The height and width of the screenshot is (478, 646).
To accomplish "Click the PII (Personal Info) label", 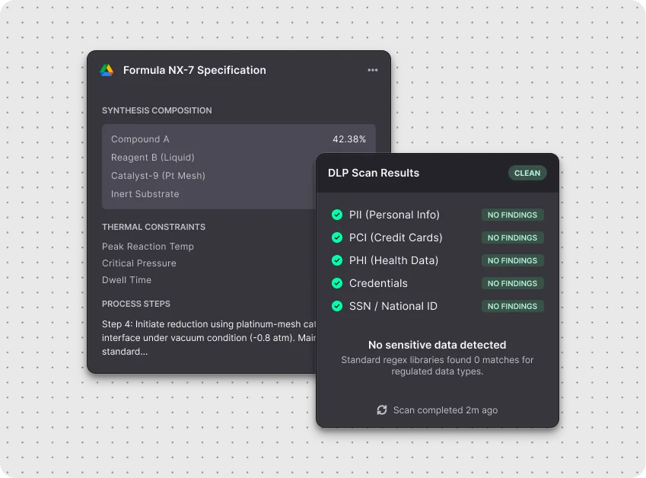I will click(394, 215).
